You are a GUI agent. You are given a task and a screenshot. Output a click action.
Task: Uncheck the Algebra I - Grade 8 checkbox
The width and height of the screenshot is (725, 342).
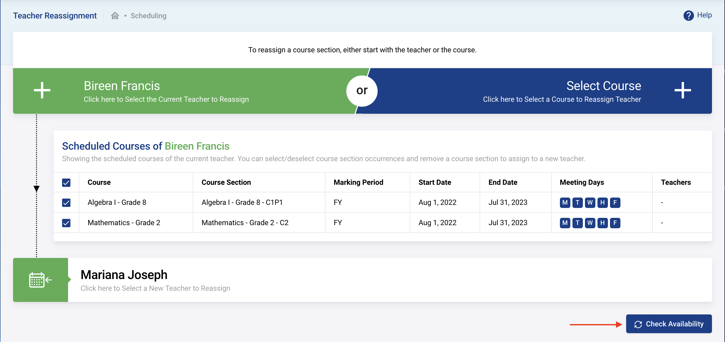(x=66, y=202)
